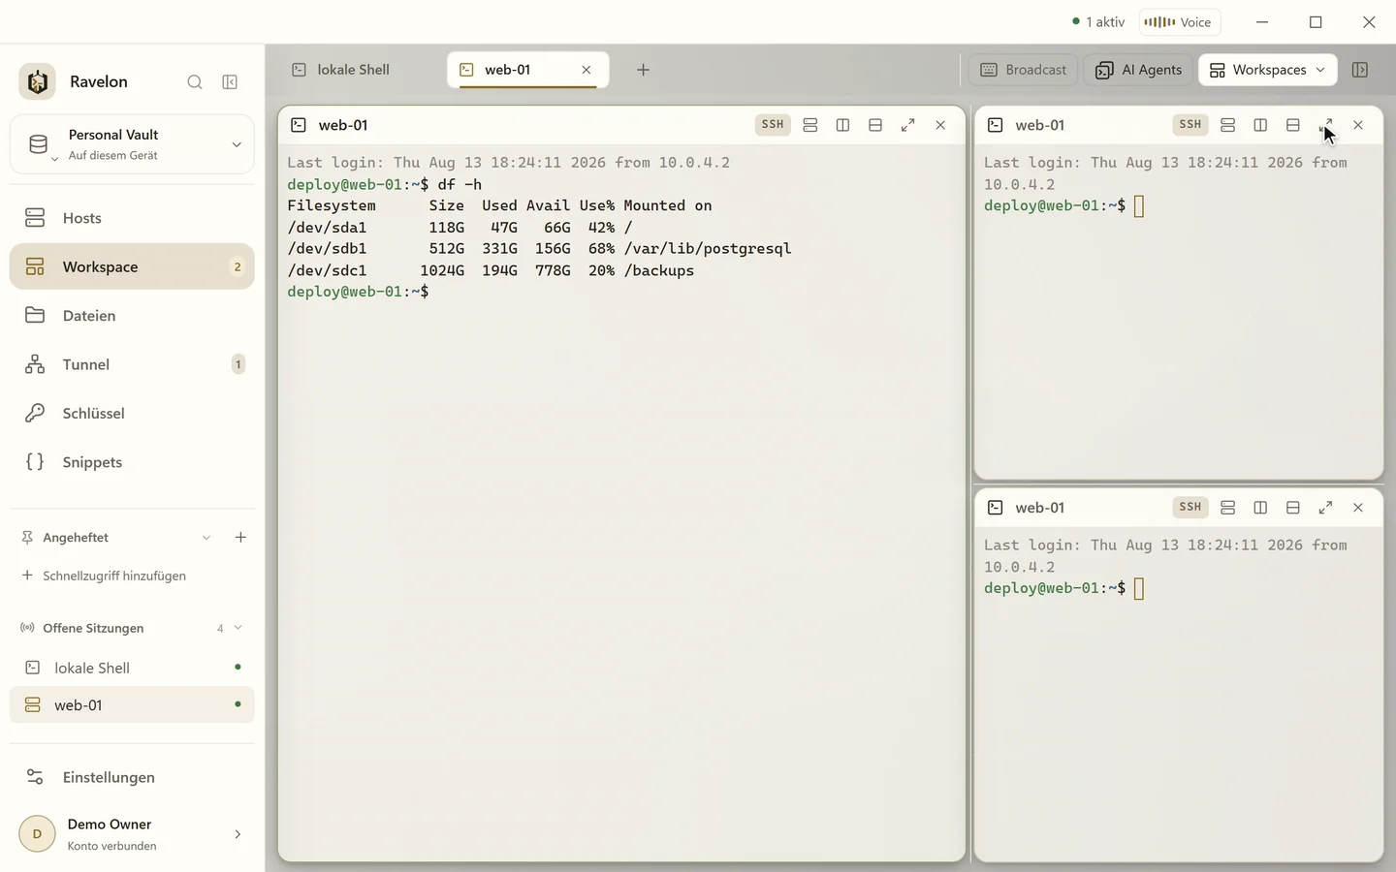This screenshot has width=1396, height=872.
Task: Maximize the lower right web-01 pane
Action: pos(1325,508)
